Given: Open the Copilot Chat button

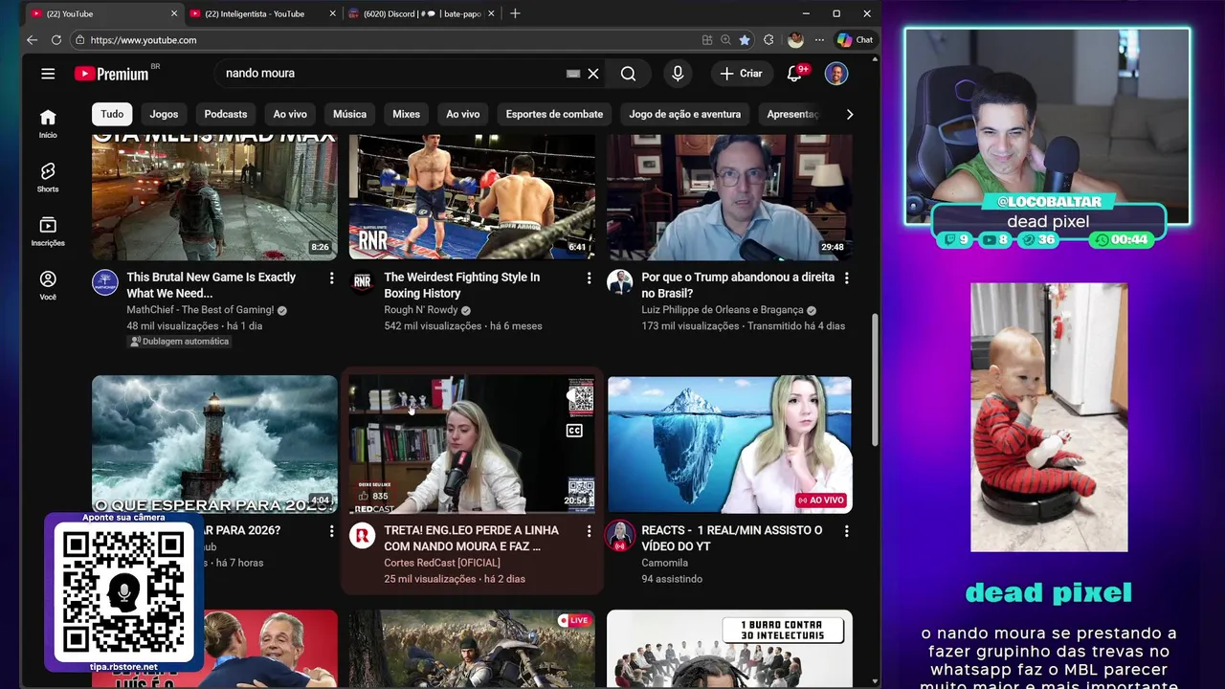Looking at the screenshot, I should pyautogui.click(x=855, y=40).
